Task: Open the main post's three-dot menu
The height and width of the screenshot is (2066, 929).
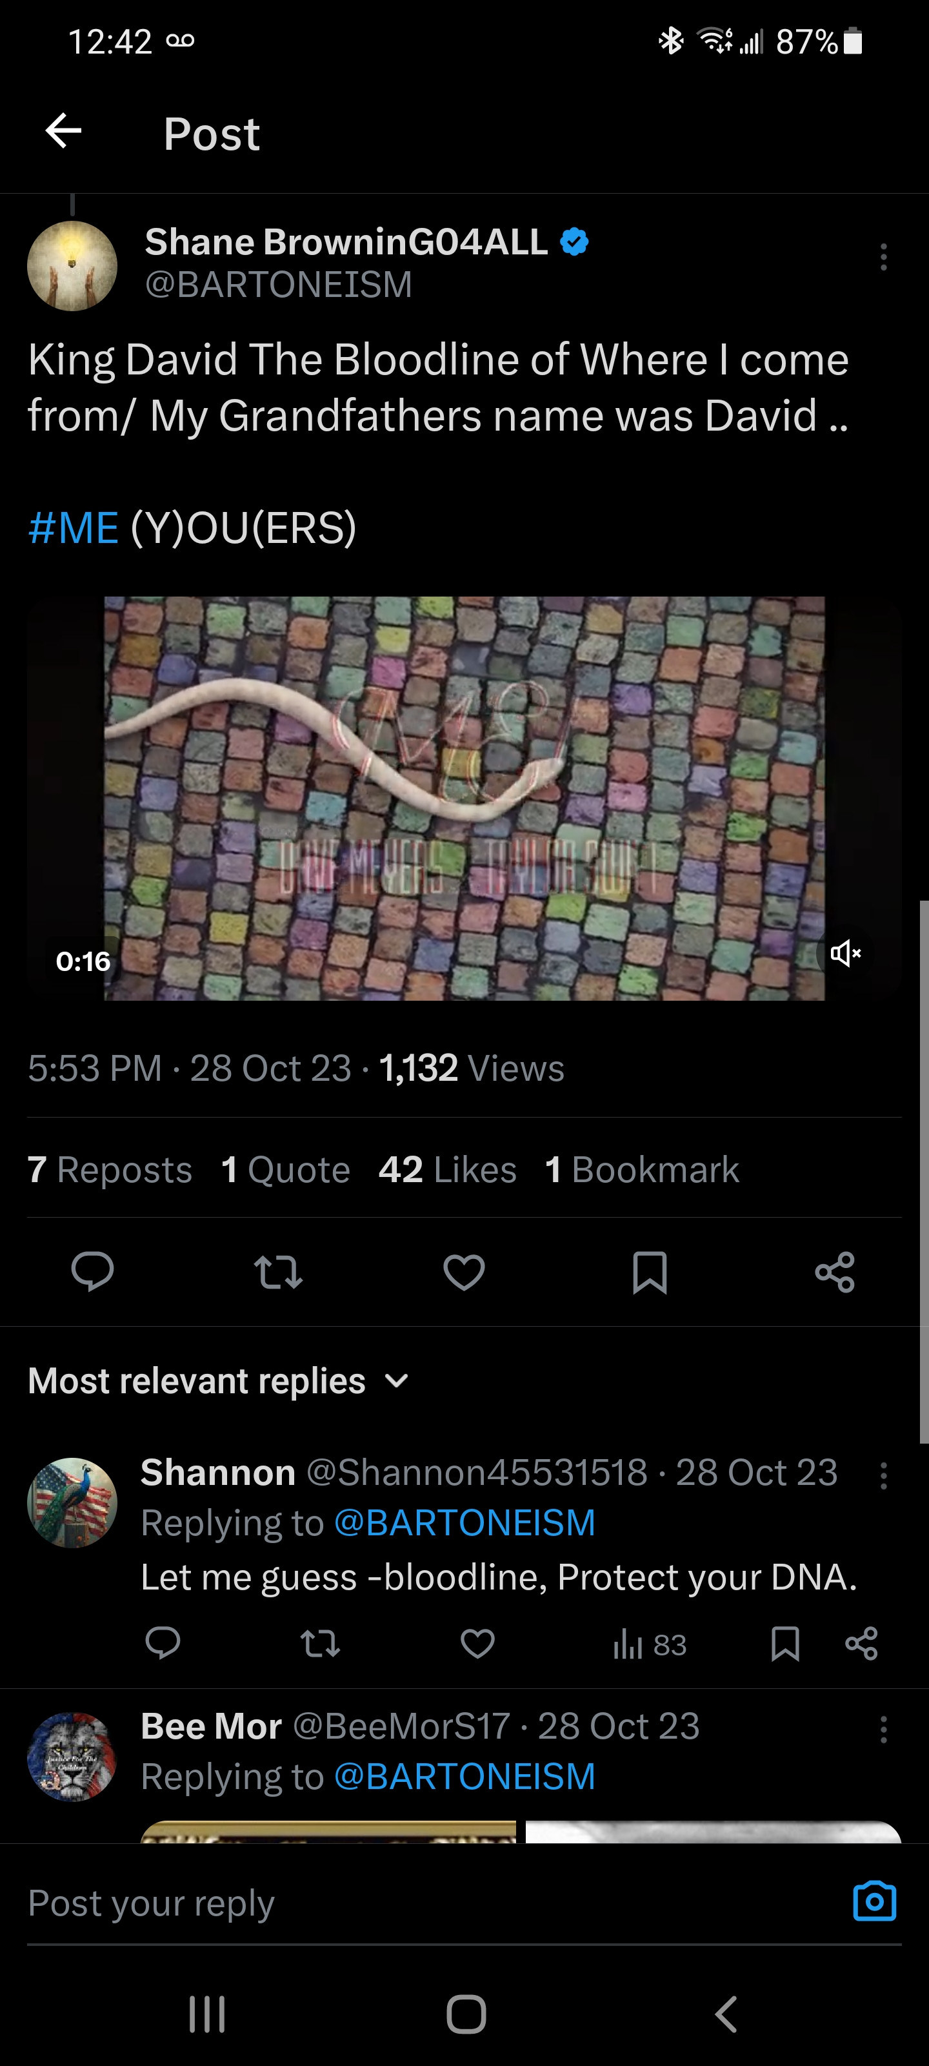Action: pos(883,257)
